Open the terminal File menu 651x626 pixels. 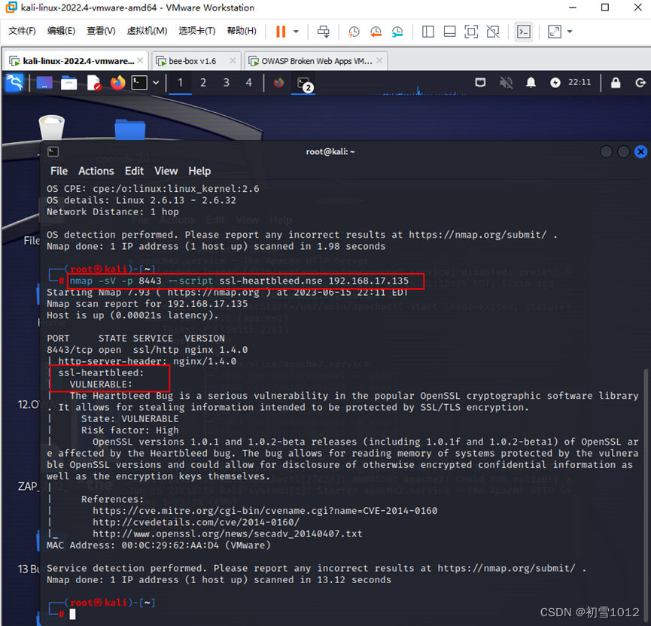pyautogui.click(x=59, y=171)
